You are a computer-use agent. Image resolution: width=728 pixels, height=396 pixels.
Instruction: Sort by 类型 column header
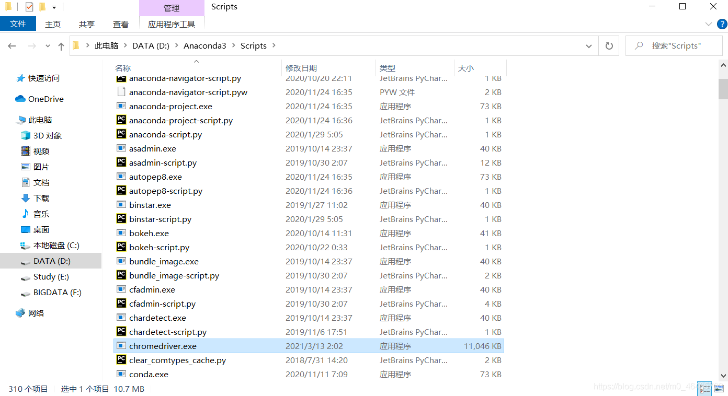tap(415, 68)
